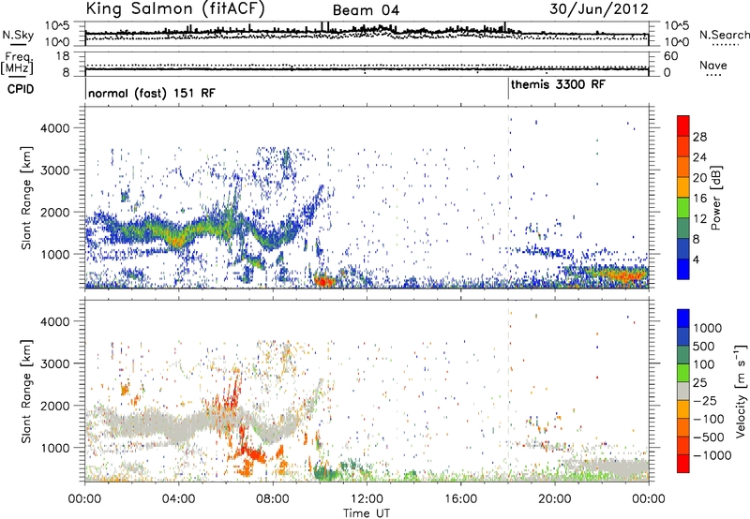This screenshot has width=750, height=519.
Task: Click green Velocity segment between 25 and 100
Action: pyautogui.click(x=683, y=373)
